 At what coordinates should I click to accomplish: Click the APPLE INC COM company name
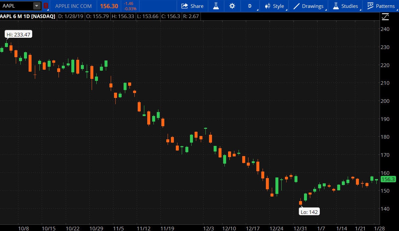[x=74, y=6]
